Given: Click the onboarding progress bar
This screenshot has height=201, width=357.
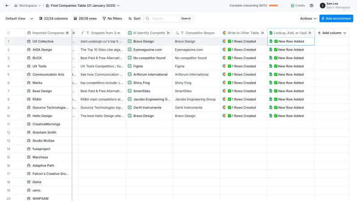Looking at the screenshot, I should click(x=276, y=5).
